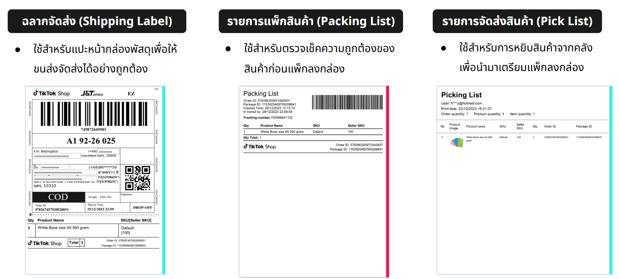Click the scissors cut-line icon on the label
The image size is (619, 279).
click(31, 215)
